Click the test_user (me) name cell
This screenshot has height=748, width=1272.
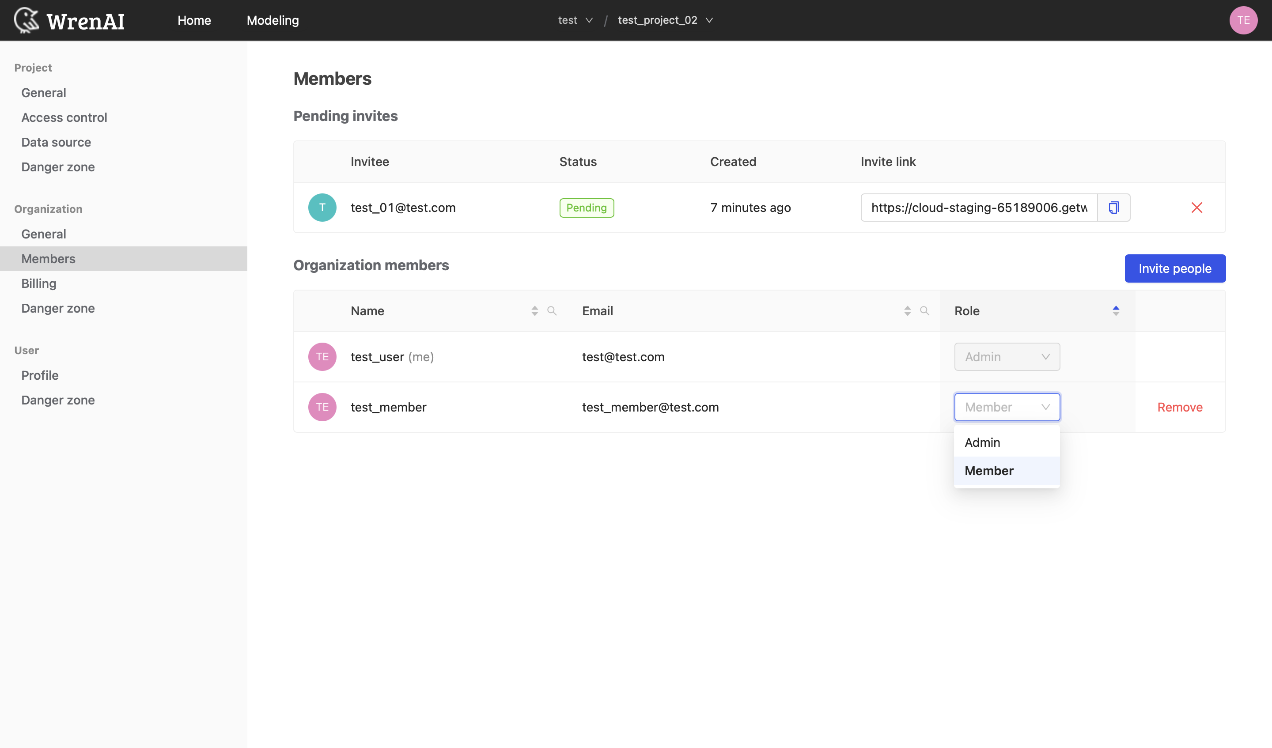tap(392, 357)
